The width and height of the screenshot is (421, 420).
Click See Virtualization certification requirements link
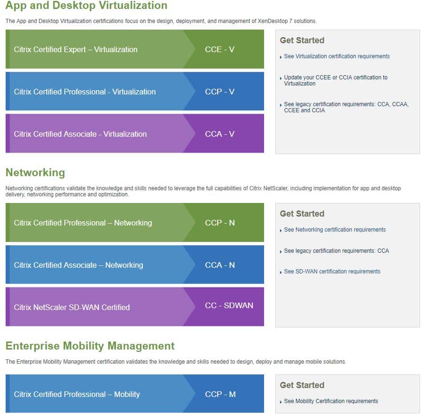pos(337,56)
